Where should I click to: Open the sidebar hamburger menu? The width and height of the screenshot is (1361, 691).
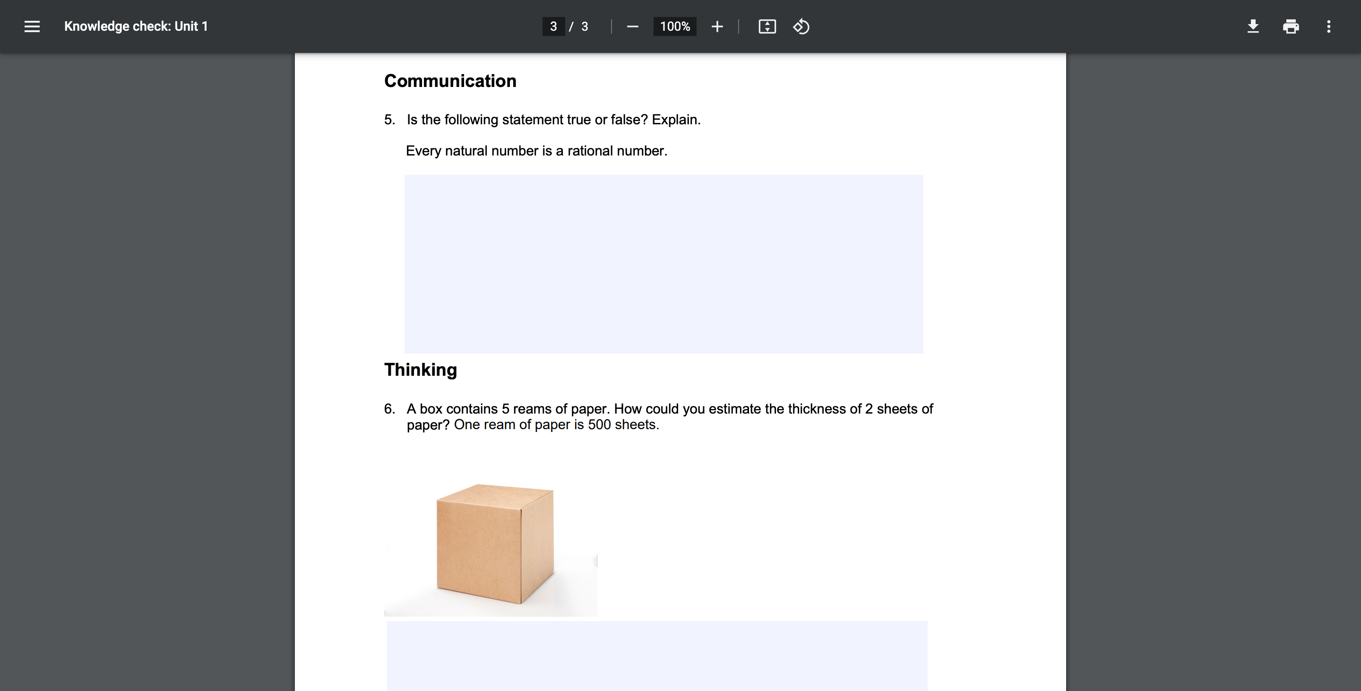32,26
